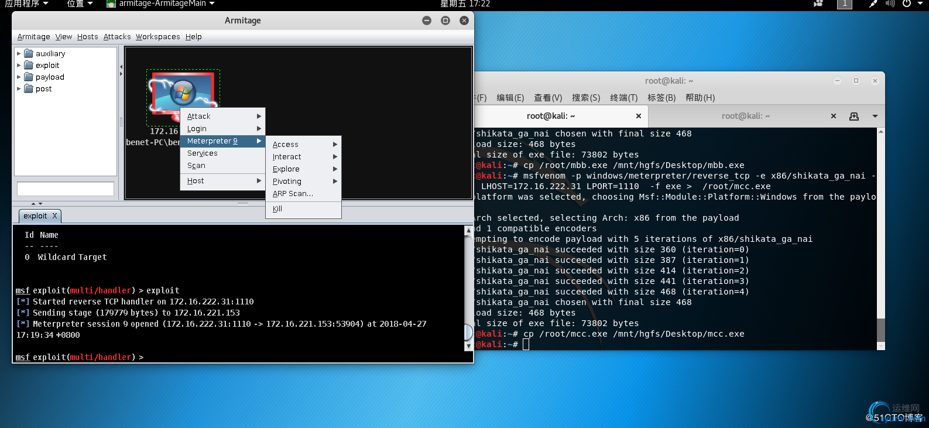Choose Login in the host context menu

click(223, 128)
